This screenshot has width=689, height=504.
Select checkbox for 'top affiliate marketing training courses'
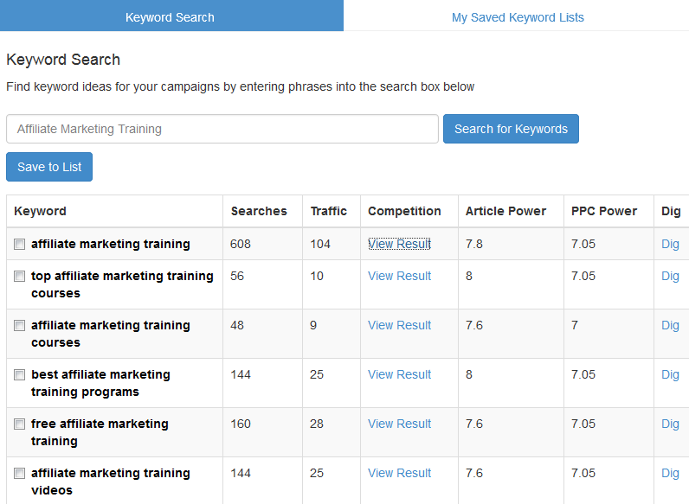coord(20,277)
